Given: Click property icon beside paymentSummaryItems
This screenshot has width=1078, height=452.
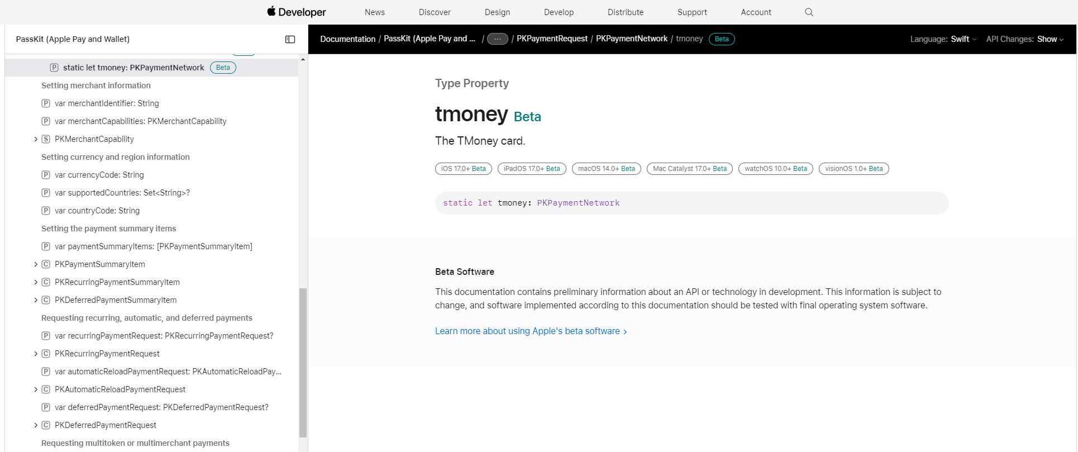Looking at the screenshot, I should tap(46, 246).
